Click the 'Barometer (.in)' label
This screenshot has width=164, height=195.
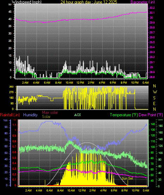[143, 2]
